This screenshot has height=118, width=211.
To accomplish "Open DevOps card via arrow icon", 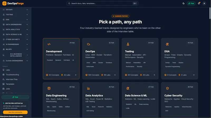I will pos(115,75).
